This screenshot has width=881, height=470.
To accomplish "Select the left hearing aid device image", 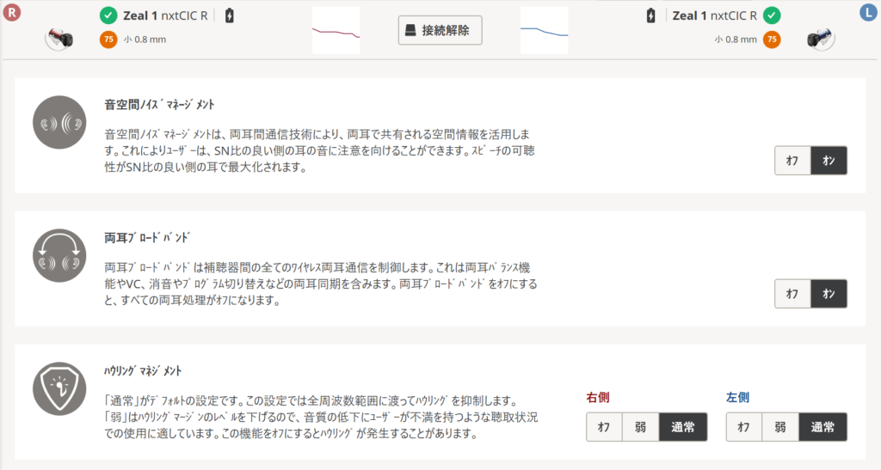I will [820, 39].
